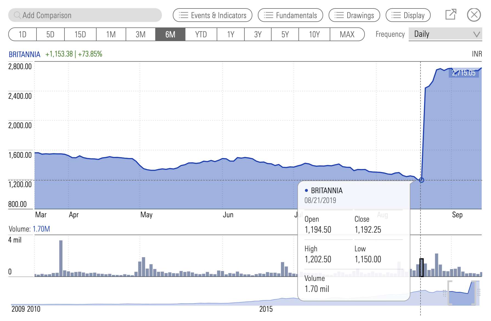Select the 5Y time range
The width and height of the screenshot is (491, 321).
(285, 34)
